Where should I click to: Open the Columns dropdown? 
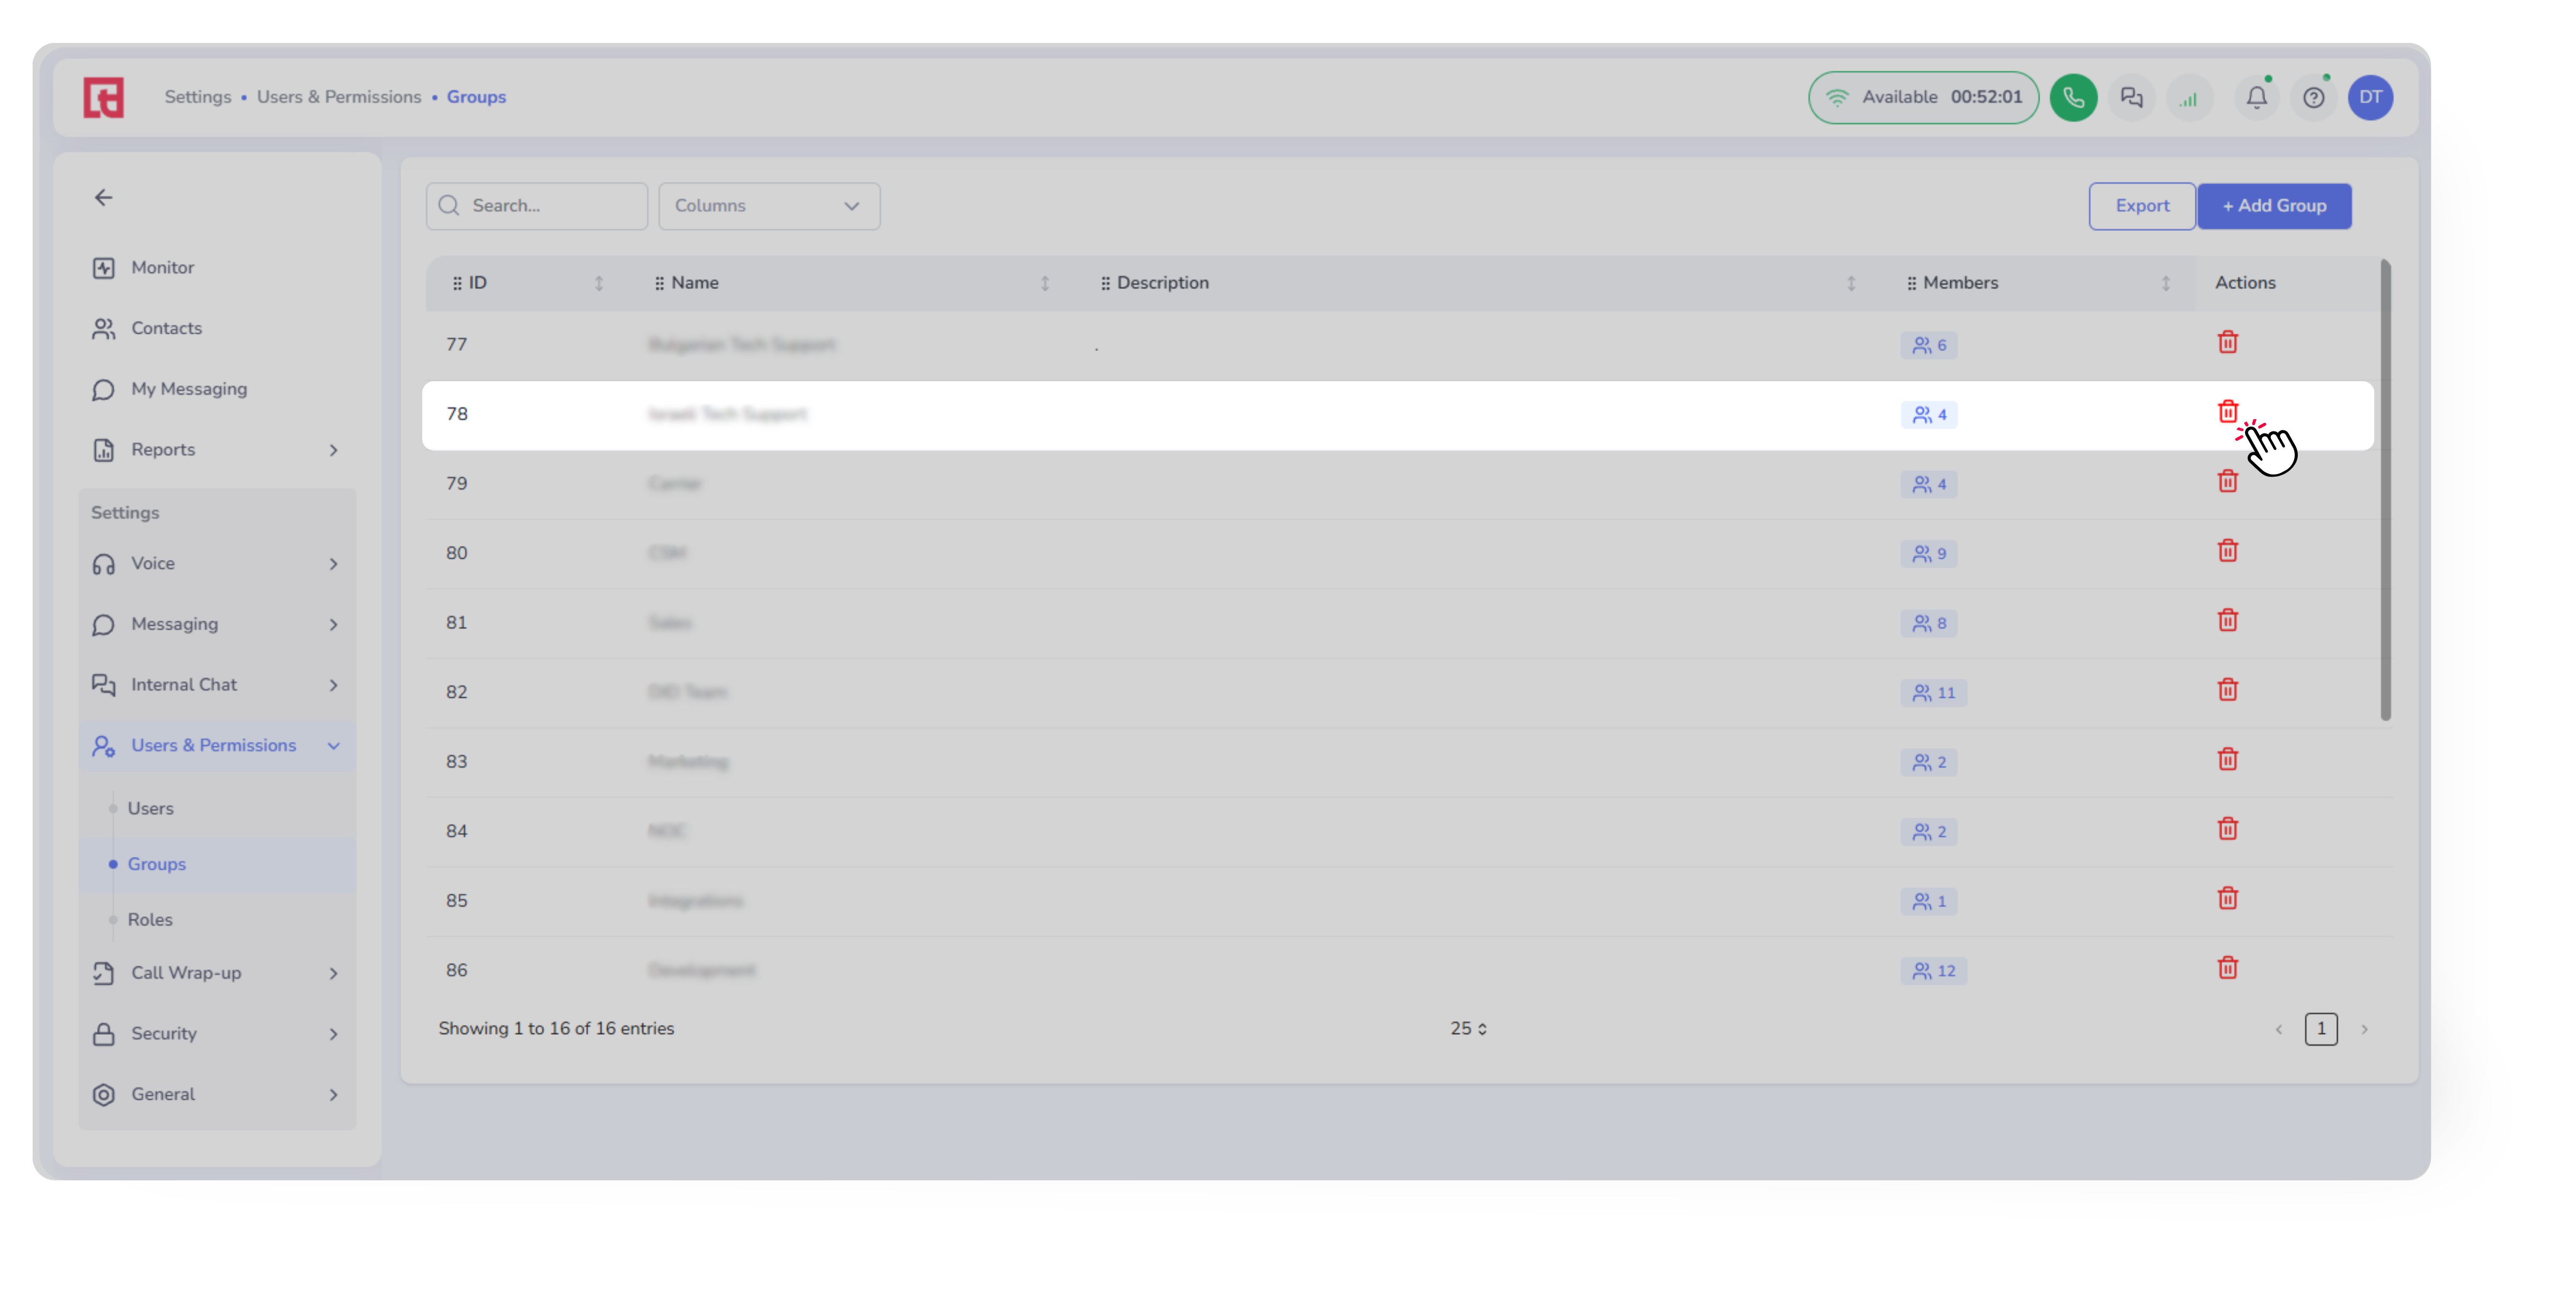coord(768,206)
